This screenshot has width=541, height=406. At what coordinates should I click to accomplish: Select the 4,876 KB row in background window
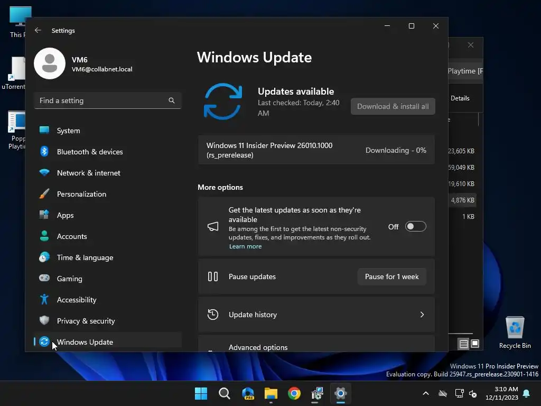[x=463, y=200]
